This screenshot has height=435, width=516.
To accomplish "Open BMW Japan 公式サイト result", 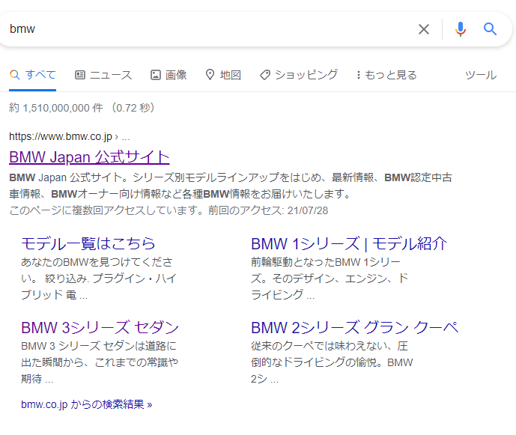I will [89, 157].
